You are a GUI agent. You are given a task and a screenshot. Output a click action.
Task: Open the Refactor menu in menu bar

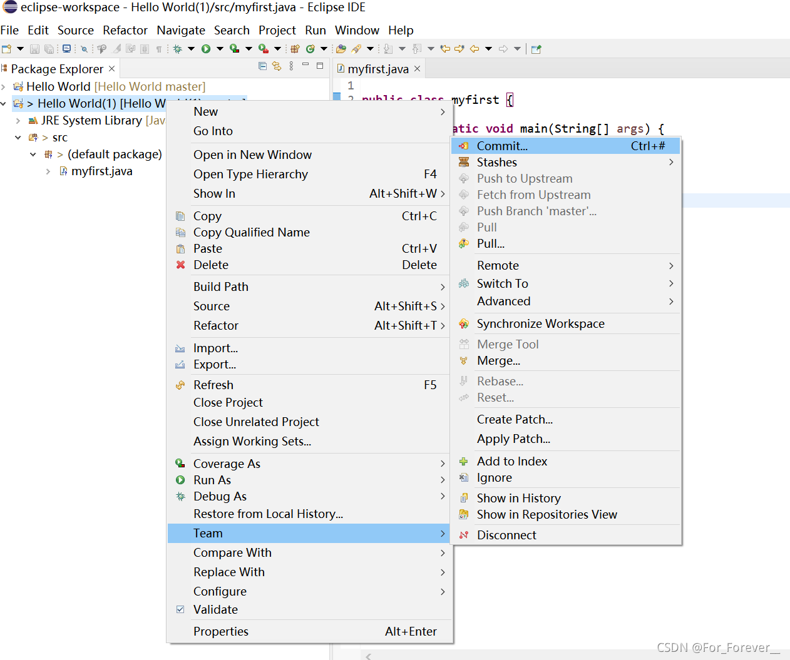coord(125,30)
